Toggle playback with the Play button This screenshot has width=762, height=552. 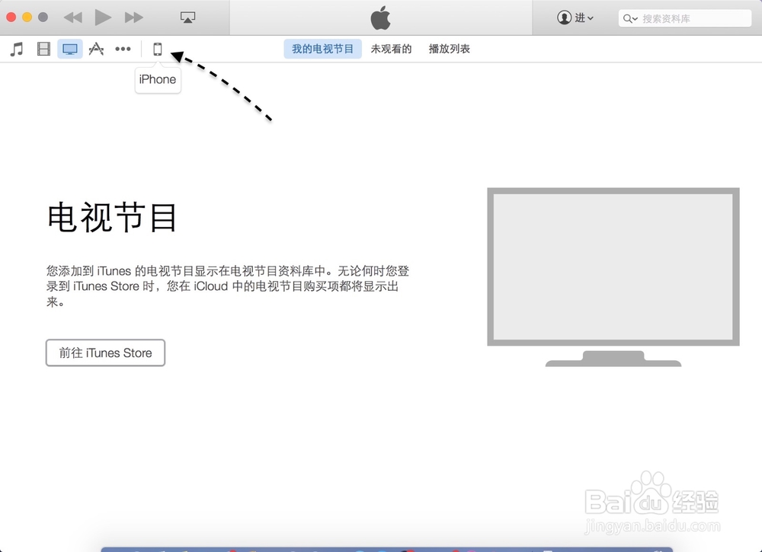pos(102,18)
